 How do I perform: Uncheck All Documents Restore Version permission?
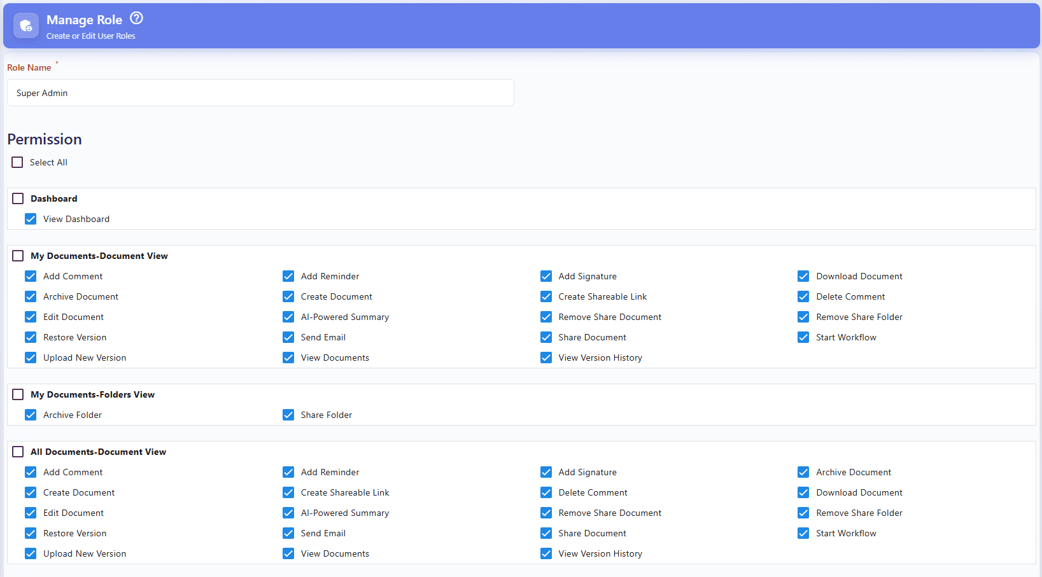31,533
